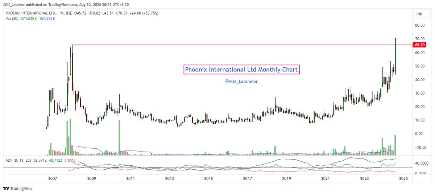Click the 2009 label on time axis

91,179
